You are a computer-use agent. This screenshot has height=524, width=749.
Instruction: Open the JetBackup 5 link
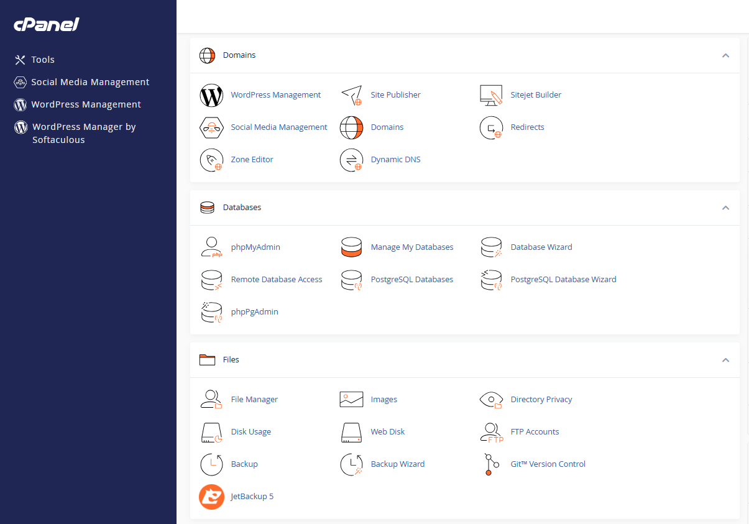pyautogui.click(x=252, y=497)
